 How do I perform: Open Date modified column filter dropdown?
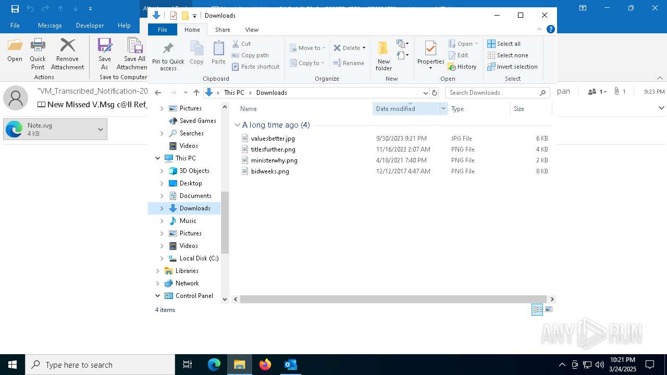pos(443,109)
